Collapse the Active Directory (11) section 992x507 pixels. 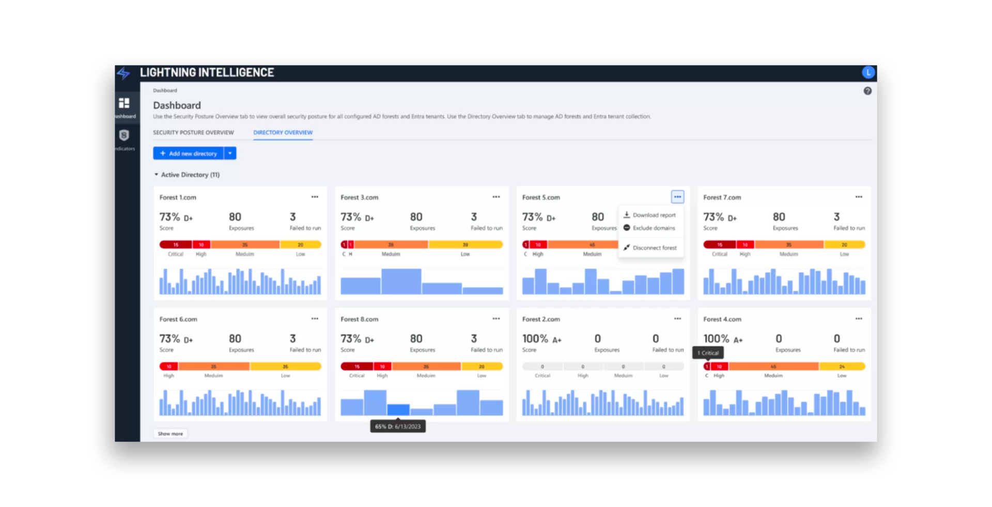pyautogui.click(x=156, y=175)
